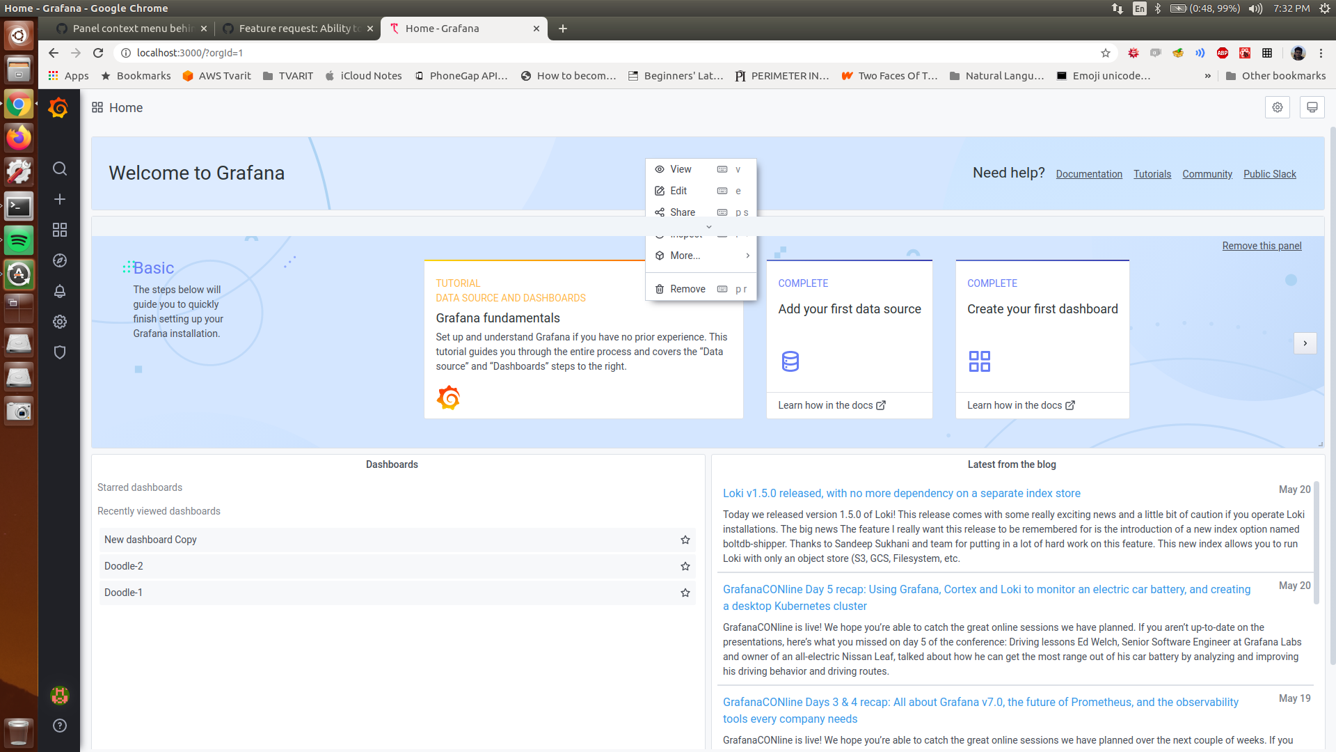
Task: Open the Search in Grafana sidebar
Action: 59,169
